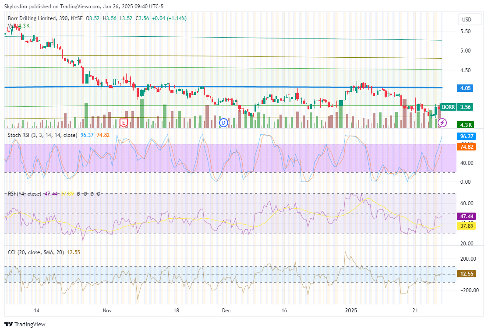The width and height of the screenshot is (488, 332).
Task: Click the H3.56 high value in legend
Action: pyautogui.click(x=110, y=18)
